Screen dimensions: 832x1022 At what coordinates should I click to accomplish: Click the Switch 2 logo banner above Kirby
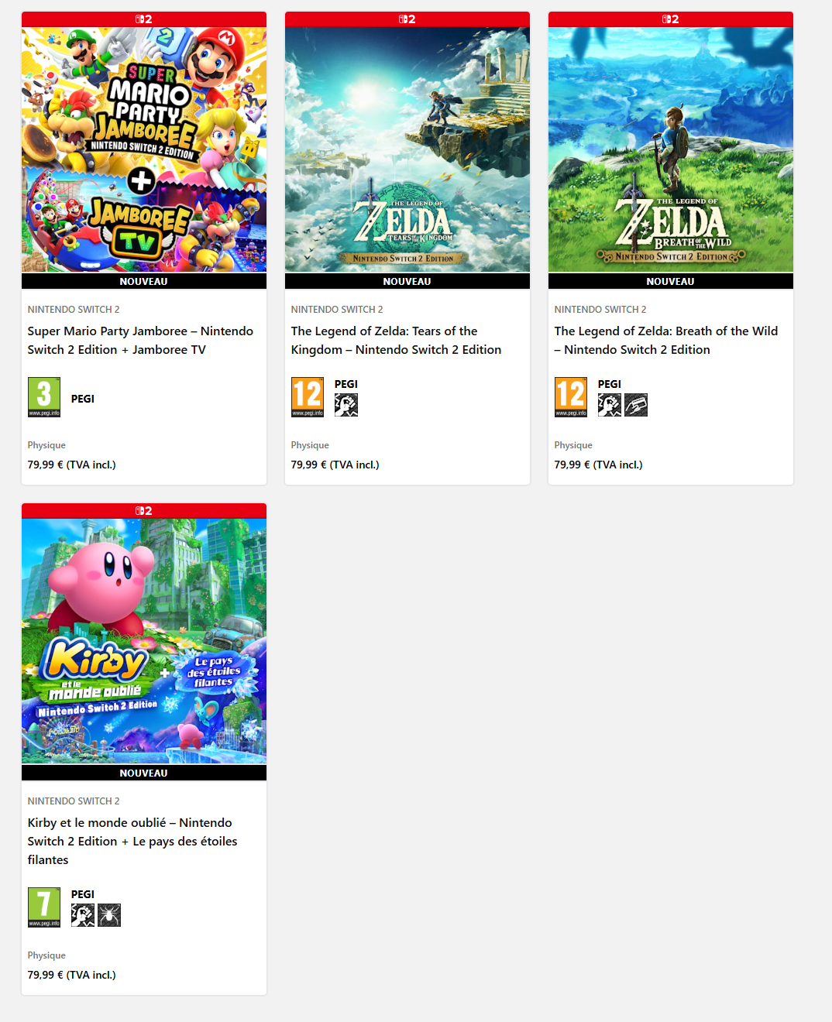coord(144,511)
